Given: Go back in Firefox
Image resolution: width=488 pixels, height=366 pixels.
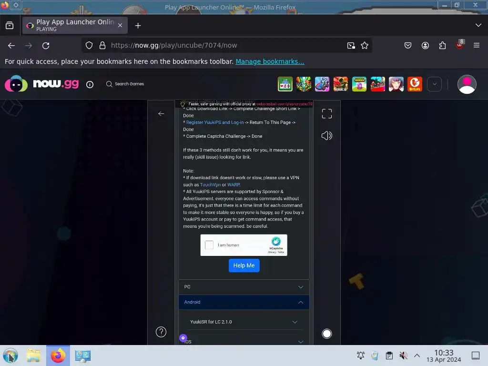Looking at the screenshot, I should (x=11, y=45).
